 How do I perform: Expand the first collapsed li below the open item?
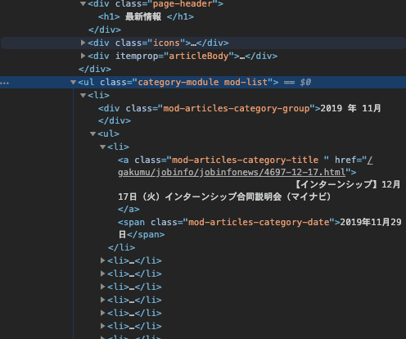[103, 260]
